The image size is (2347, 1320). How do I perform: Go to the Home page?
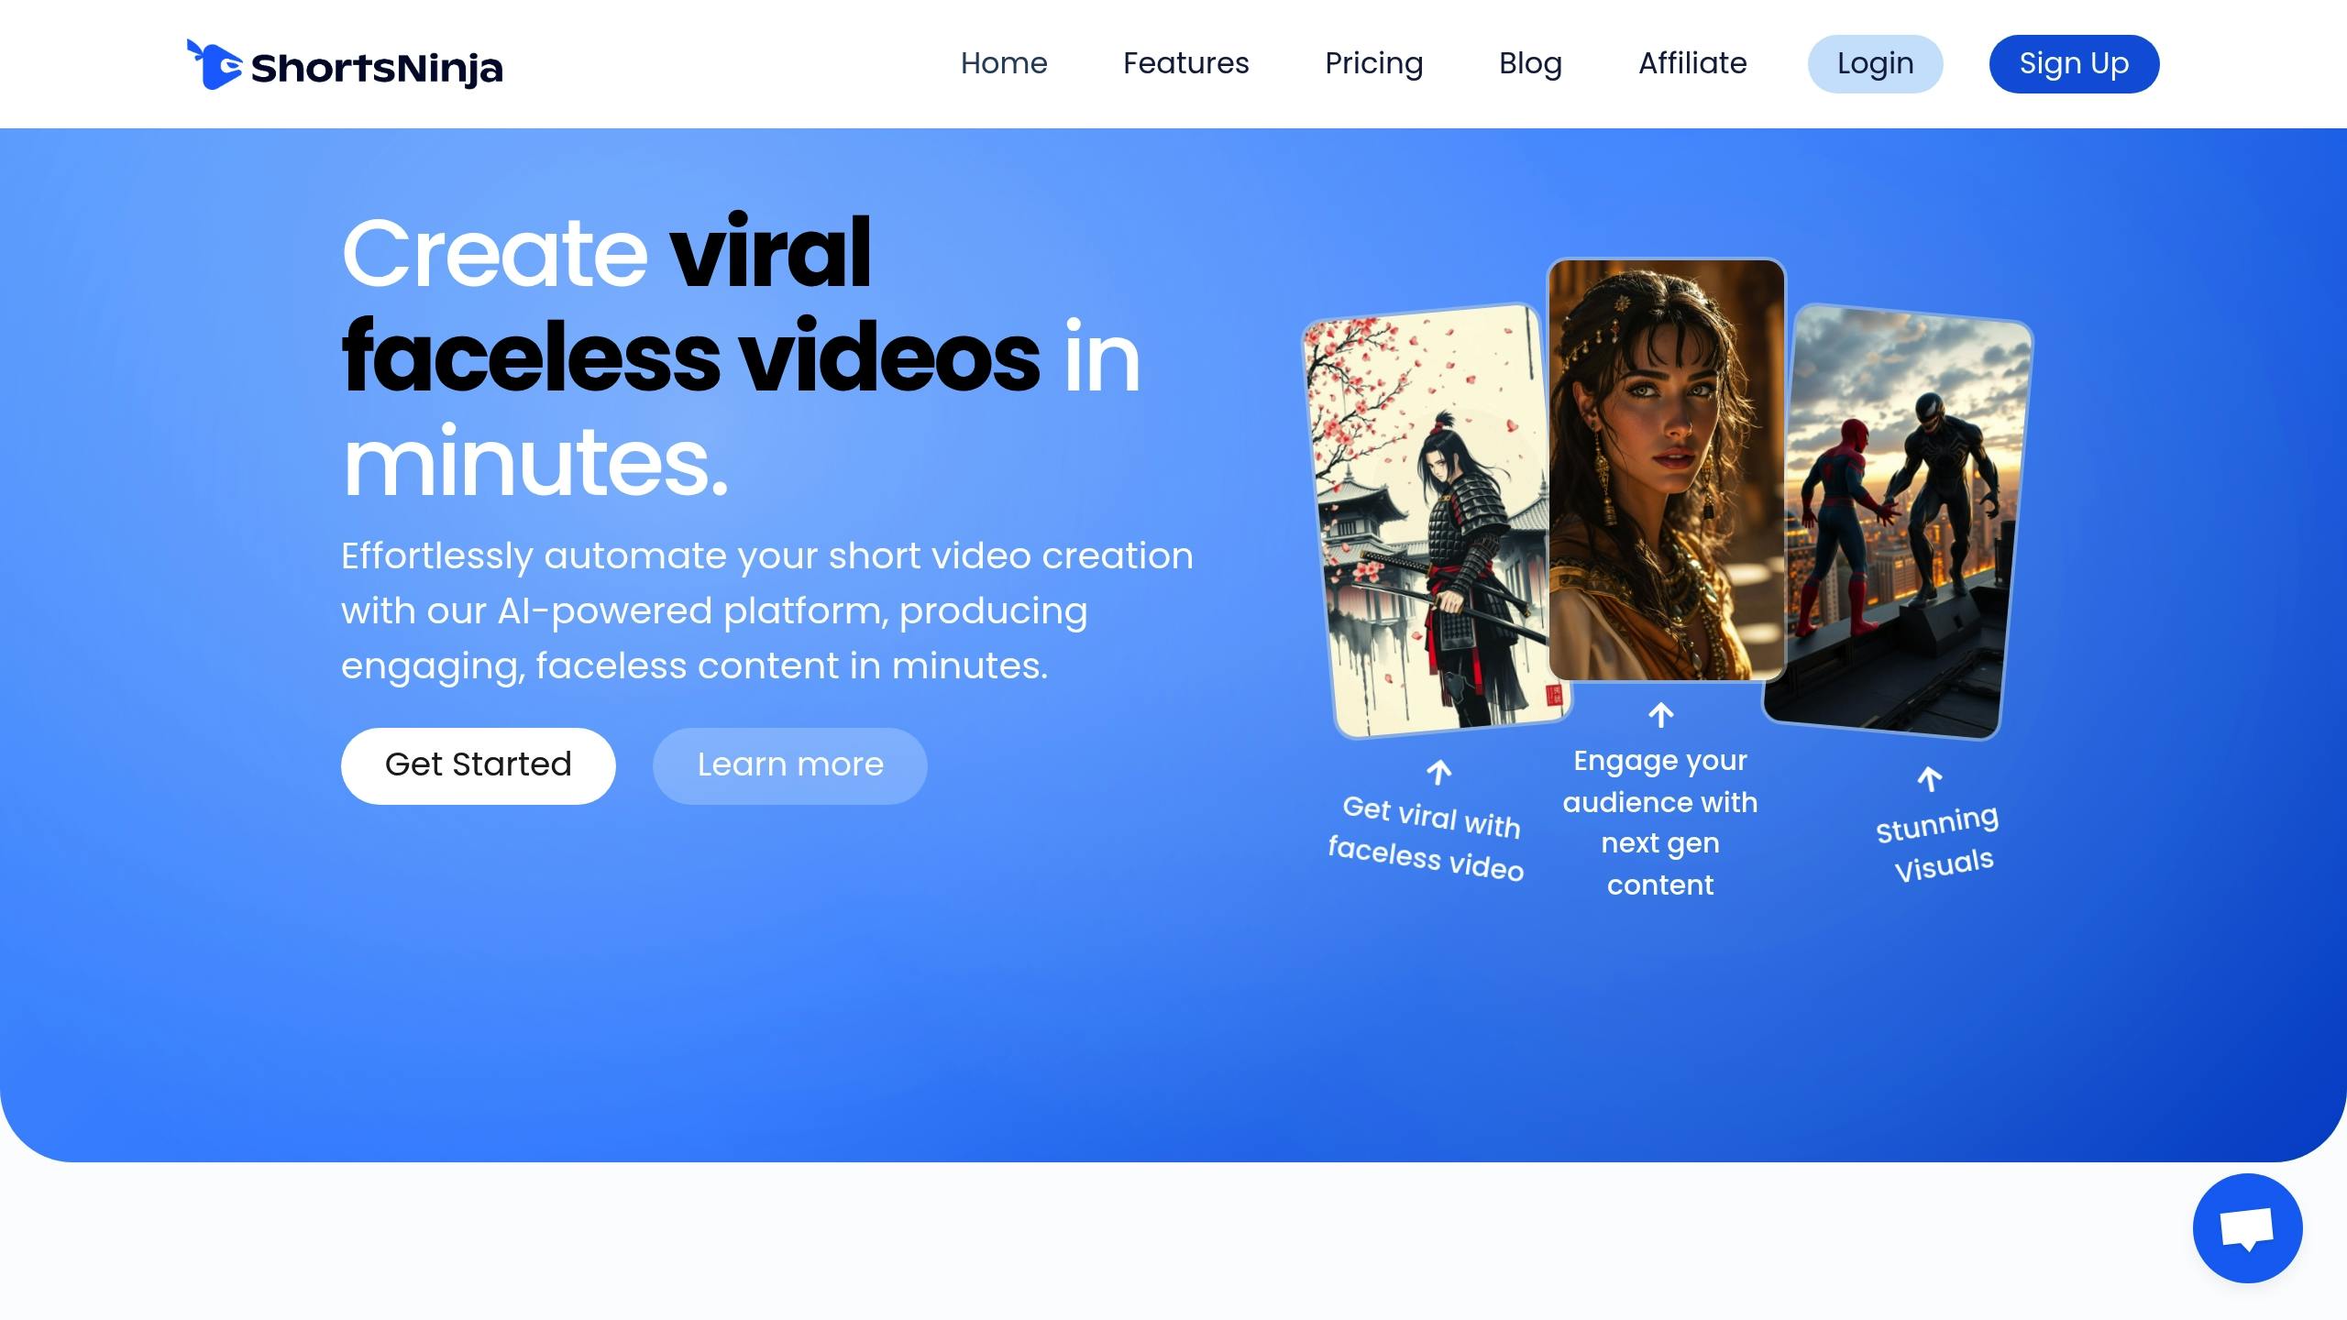(x=1004, y=63)
